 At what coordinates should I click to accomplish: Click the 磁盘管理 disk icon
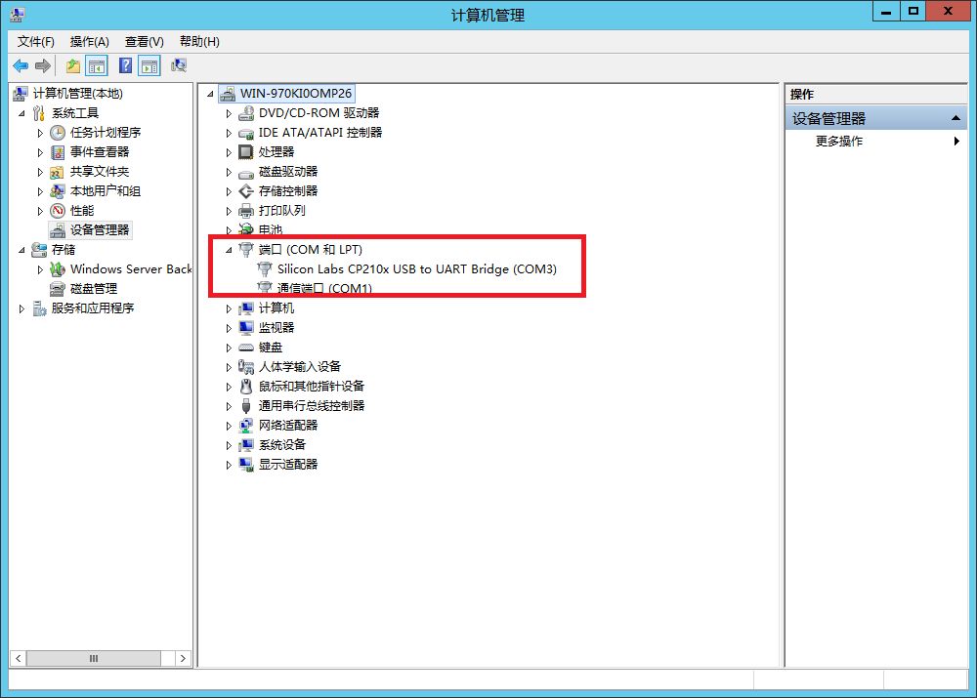(x=58, y=289)
